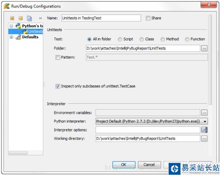The height and width of the screenshot is (175, 220).
Task: Click the Interpreter options field
Action: point(148,130)
